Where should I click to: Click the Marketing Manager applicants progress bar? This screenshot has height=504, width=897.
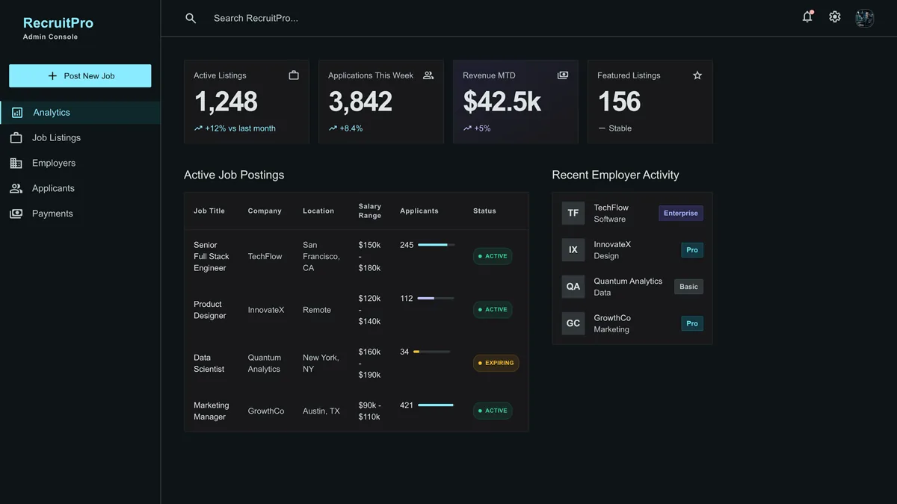click(x=437, y=405)
